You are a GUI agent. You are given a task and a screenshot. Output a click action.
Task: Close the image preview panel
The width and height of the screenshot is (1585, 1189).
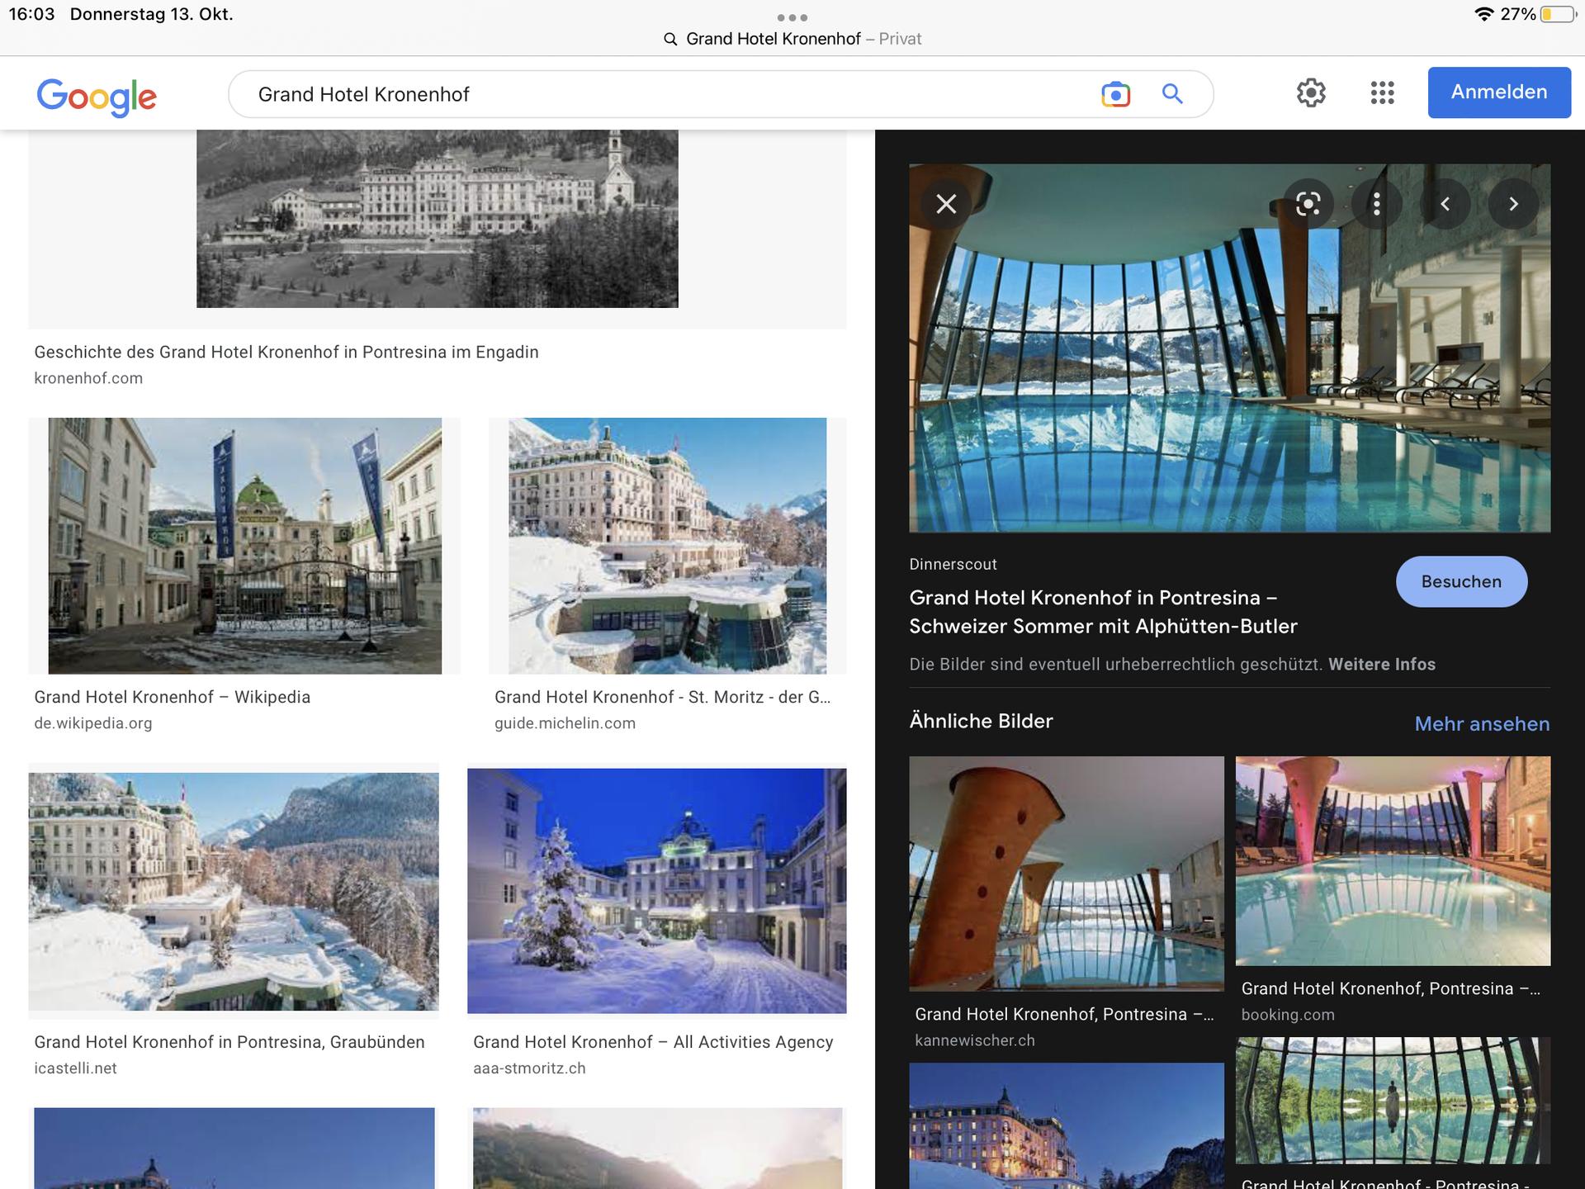point(946,204)
